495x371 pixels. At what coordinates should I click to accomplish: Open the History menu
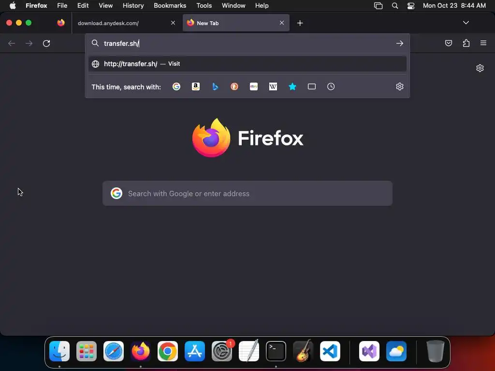[133, 5]
